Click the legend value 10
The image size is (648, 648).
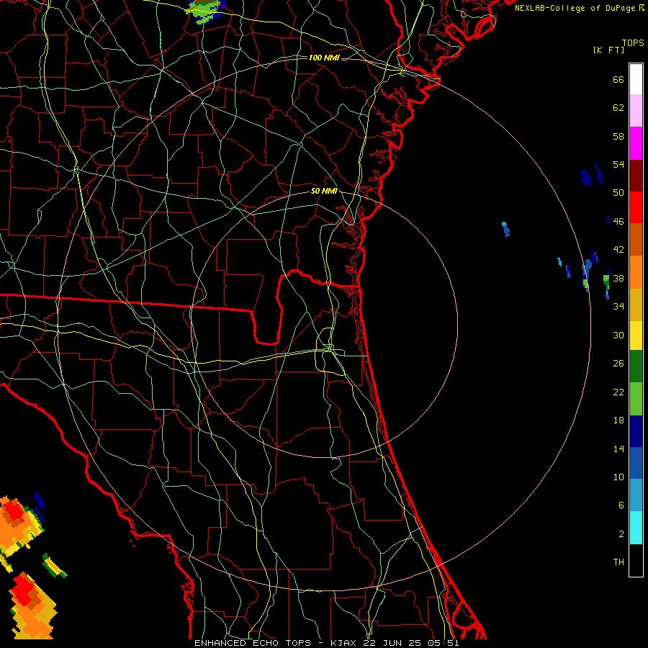coord(618,477)
